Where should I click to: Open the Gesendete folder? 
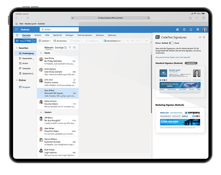[26, 58]
